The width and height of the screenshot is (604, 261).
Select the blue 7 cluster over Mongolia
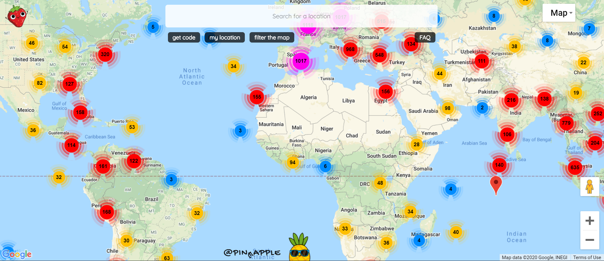(589, 28)
